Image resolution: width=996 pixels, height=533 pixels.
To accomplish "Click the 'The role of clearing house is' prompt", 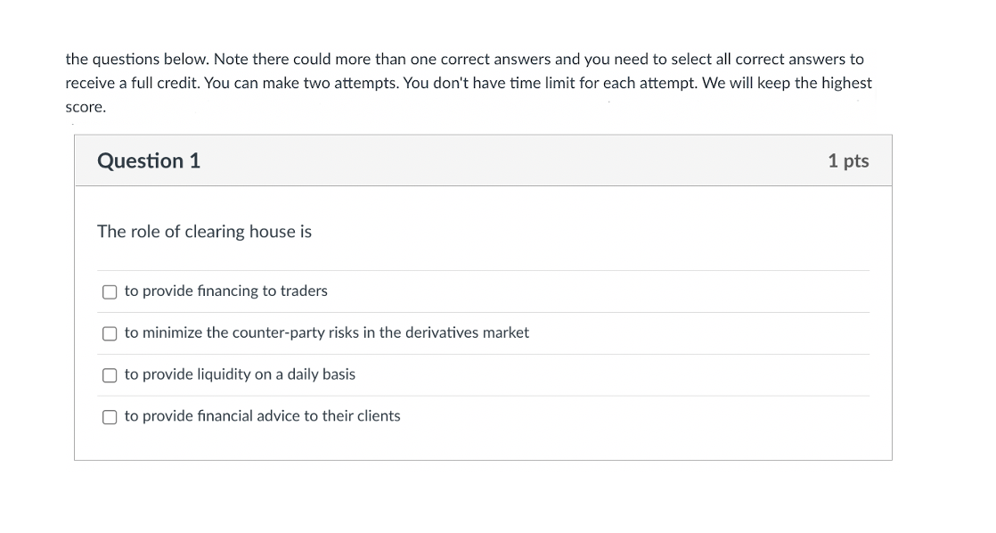I will [204, 232].
